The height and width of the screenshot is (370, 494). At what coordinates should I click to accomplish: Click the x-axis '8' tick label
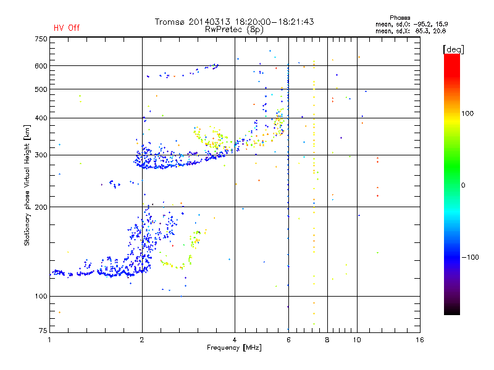pyautogui.click(x=327, y=340)
